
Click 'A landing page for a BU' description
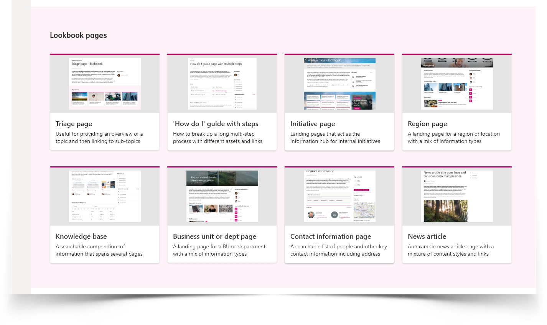pyautogui.click(x=219, y=250)
